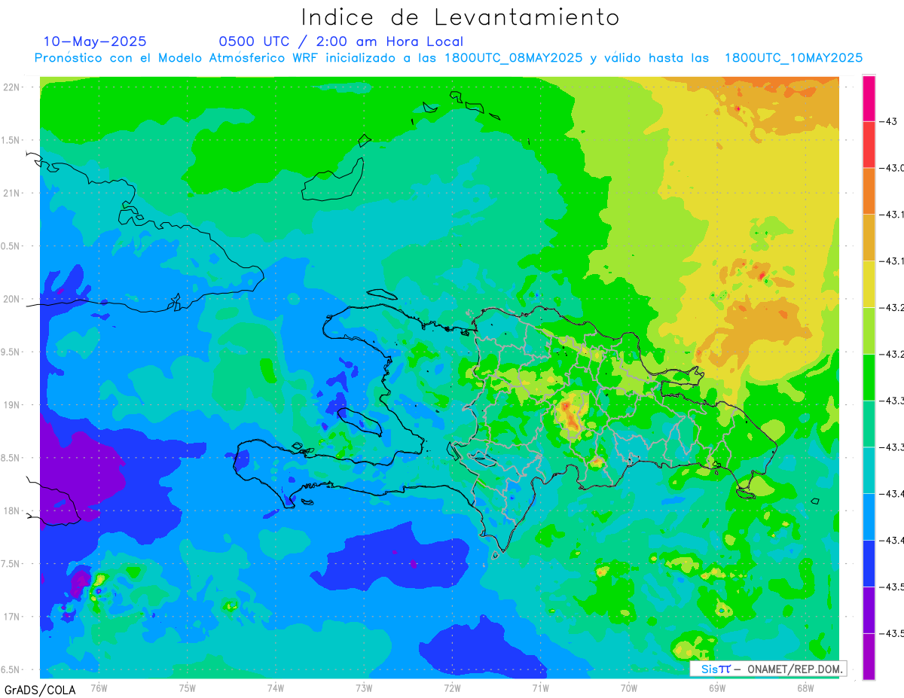The height and width of the screenshot is (698, 904).
Task: Click the orange hotspot over central Dominican Republic
Action: pyautogui.click(x=570, y=416)
